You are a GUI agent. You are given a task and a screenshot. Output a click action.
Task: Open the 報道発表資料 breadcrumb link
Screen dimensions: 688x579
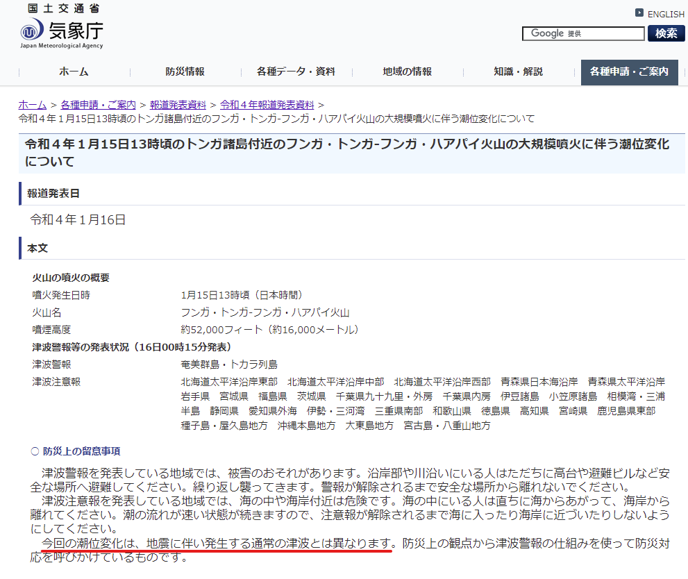coord(178,105)
